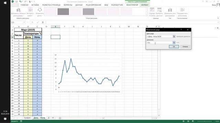The height and width of the screenshot is (123, 220).
Task: Open the Customize Quick Access Toolbar dropdown
Action: [x=34, y=1]
